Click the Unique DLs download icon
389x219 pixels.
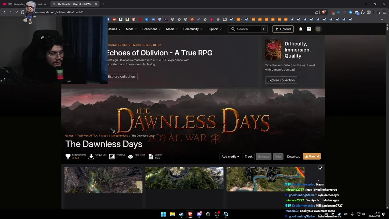[91, 157]
